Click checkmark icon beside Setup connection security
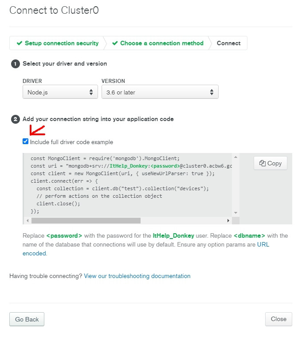The width and height of the screenshot is (302, 337). [19, 43]
